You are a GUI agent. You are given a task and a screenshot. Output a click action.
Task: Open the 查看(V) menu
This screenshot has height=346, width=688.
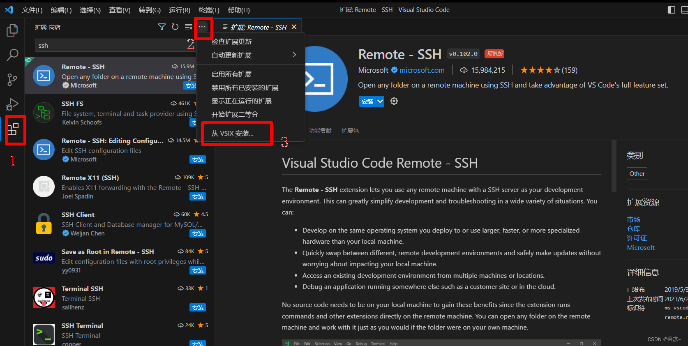[120, 10]
